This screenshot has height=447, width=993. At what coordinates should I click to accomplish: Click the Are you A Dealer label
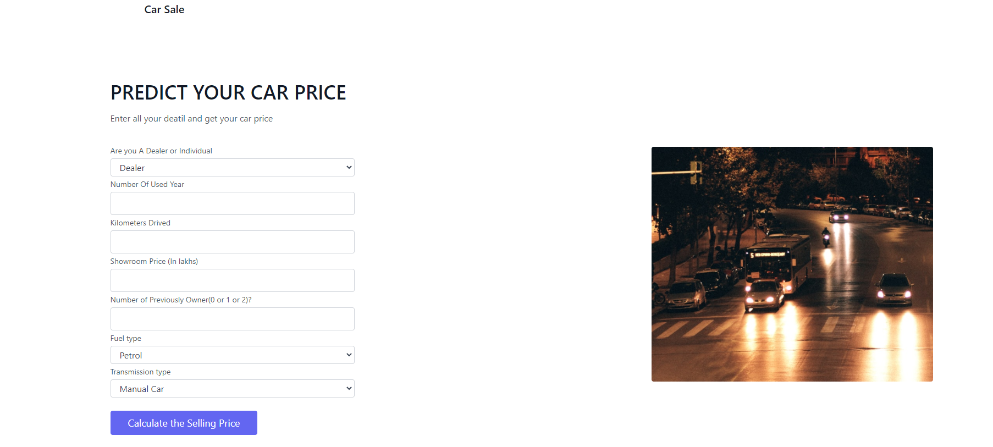pos(161,151)
